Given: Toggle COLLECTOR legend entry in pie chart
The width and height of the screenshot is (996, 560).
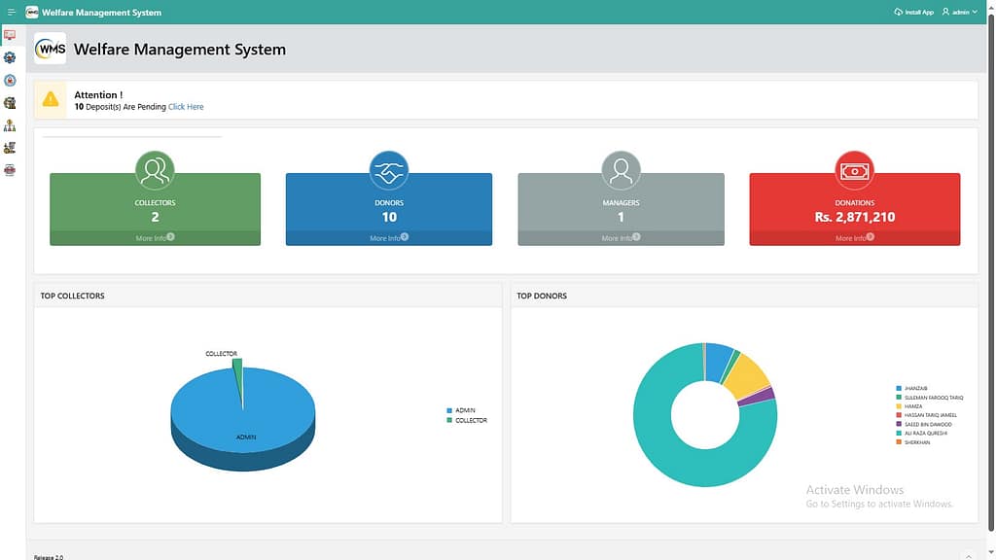Looking at the screenshot, I should tap(470, 420).
